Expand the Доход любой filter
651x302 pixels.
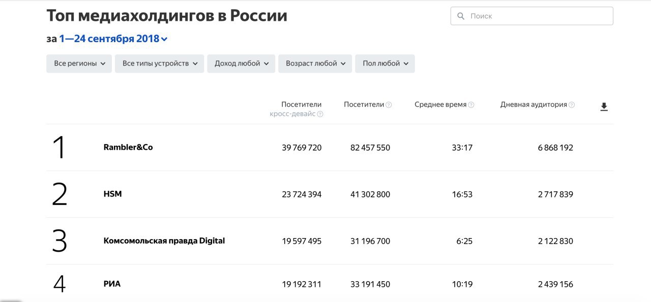click(240, 63)
